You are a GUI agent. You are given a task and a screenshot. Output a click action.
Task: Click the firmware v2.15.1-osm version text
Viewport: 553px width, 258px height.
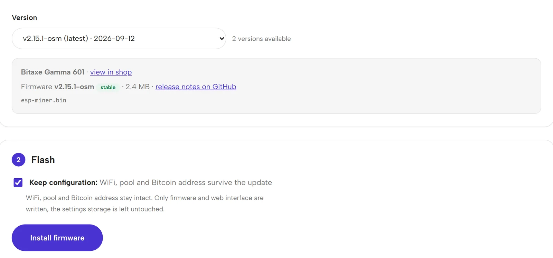(x=74, y=87)
